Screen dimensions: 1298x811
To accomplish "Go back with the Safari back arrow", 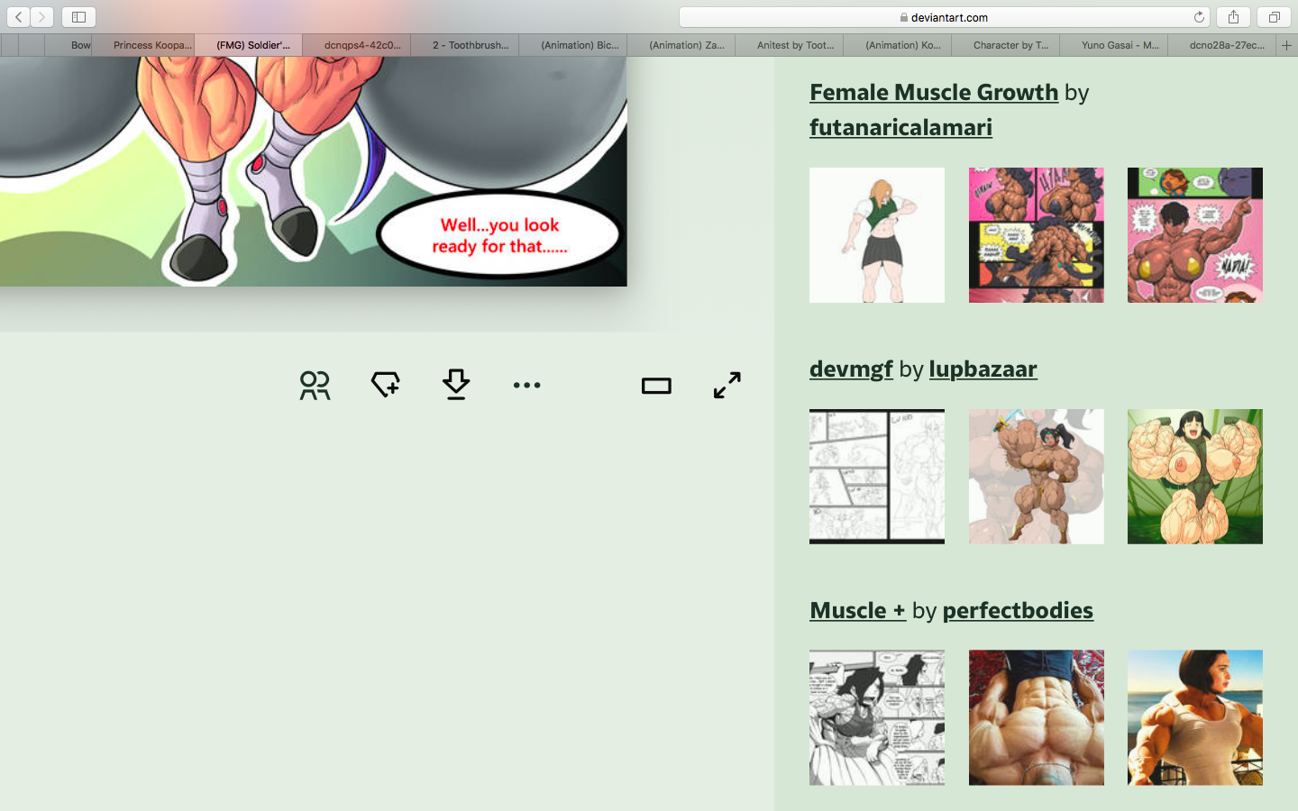I will [x=19, y=17].
